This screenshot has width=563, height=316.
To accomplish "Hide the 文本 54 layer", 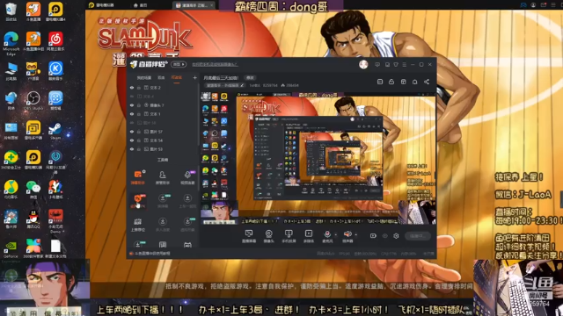I will pos(132,140).
